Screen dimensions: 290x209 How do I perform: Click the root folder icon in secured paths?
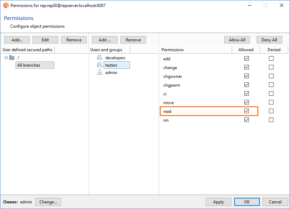12,58
